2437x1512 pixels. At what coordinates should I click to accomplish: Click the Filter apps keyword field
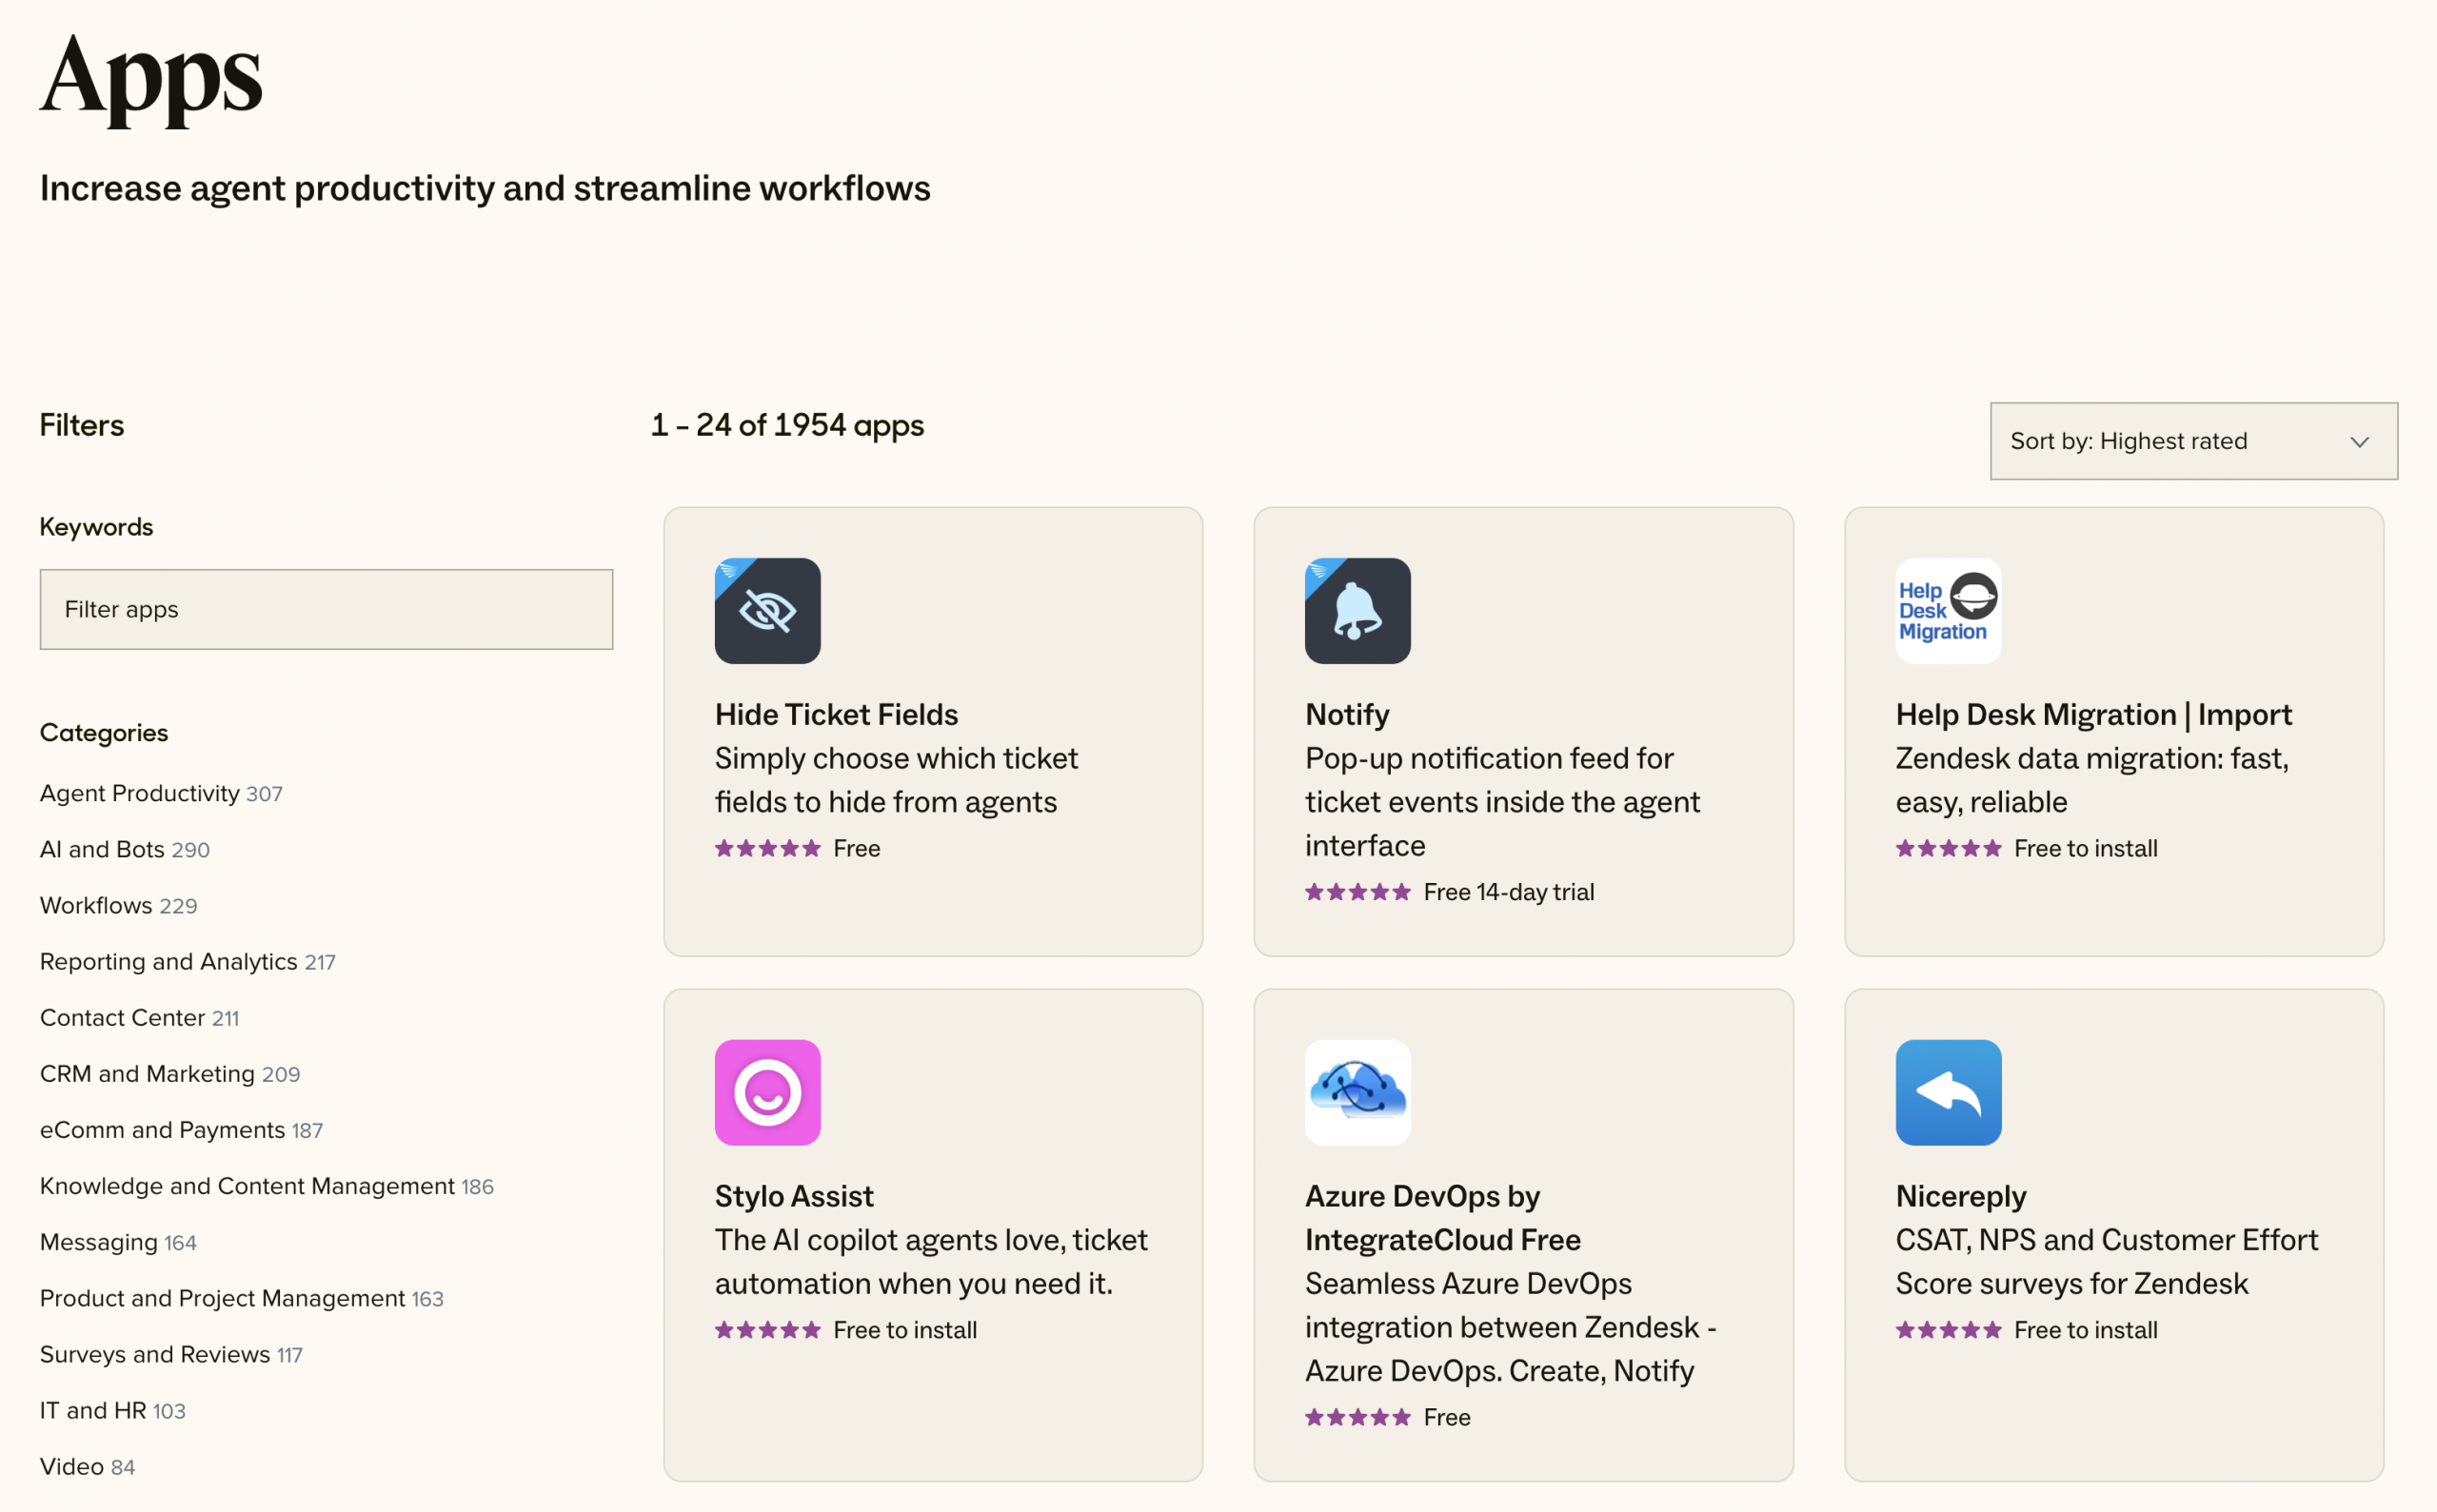click(x=327, y=610)
